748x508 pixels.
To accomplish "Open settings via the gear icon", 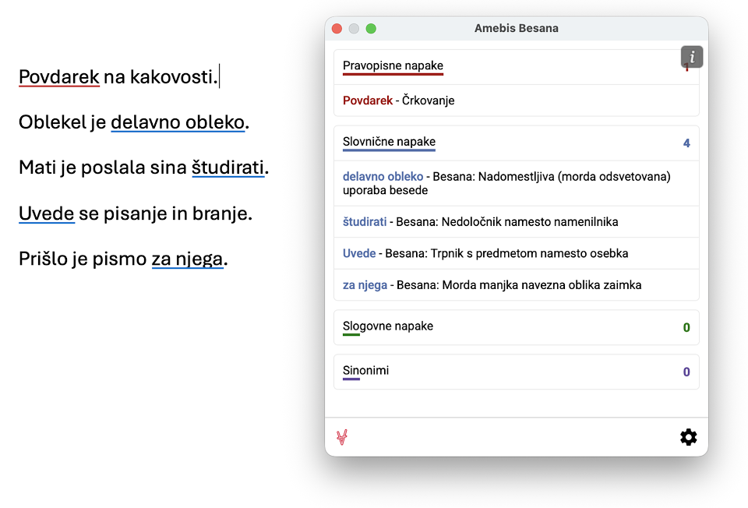I will pos(688,437).
